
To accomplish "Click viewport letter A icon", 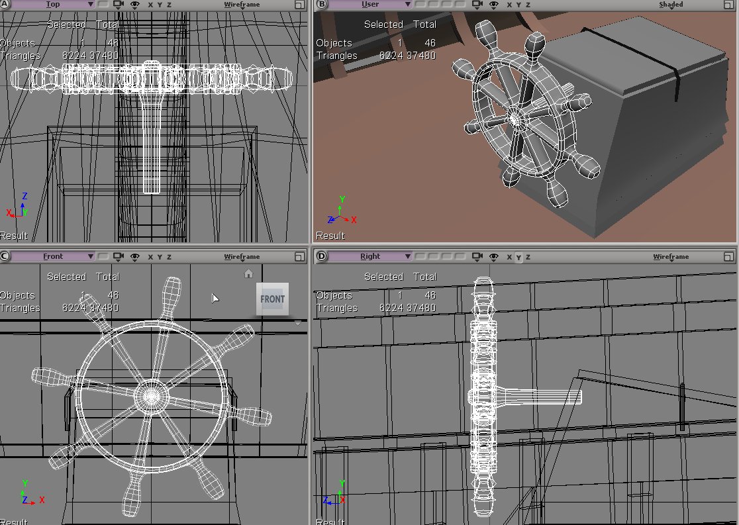I will [7, 5].
